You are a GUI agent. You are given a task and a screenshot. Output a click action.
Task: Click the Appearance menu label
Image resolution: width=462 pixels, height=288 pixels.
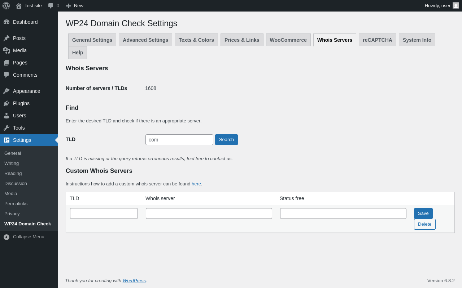pyautogui.click(x=27, y=91)
